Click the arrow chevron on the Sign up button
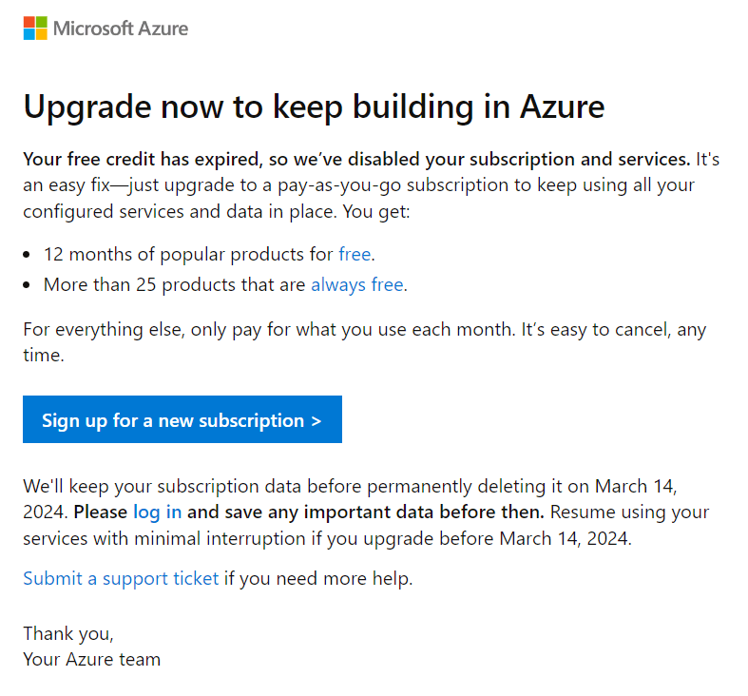The image size is (748, 696). click(316, 420)
